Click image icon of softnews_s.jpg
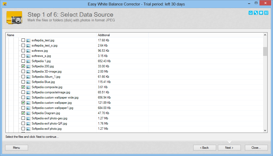This screenshot has height=156, width=273. [x=28, y=56]
